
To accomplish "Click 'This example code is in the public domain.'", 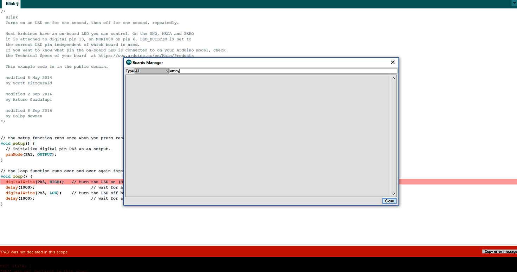I will click(x=57, y=67).
